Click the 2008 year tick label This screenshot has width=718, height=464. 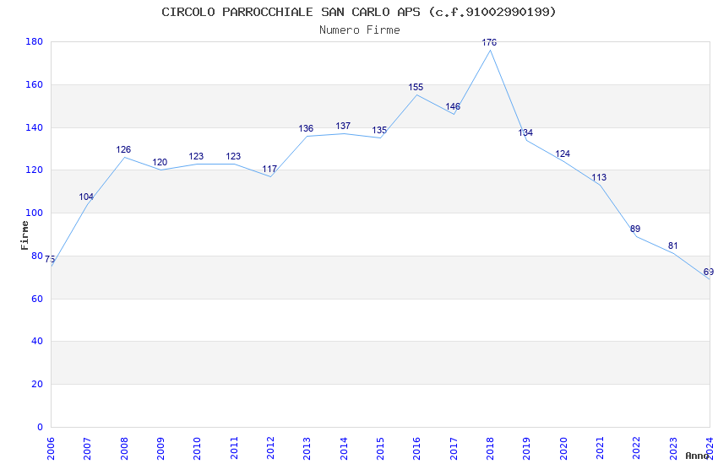(124, 449)
